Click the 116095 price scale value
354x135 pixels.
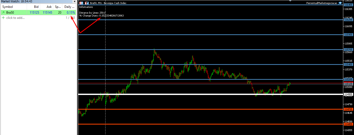click(349, 26)
